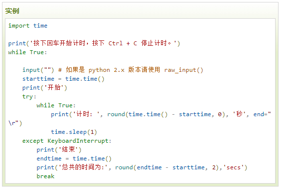282x190 pixels.
Task: Click the 'try:' keyword
Action: pos(29,96)
